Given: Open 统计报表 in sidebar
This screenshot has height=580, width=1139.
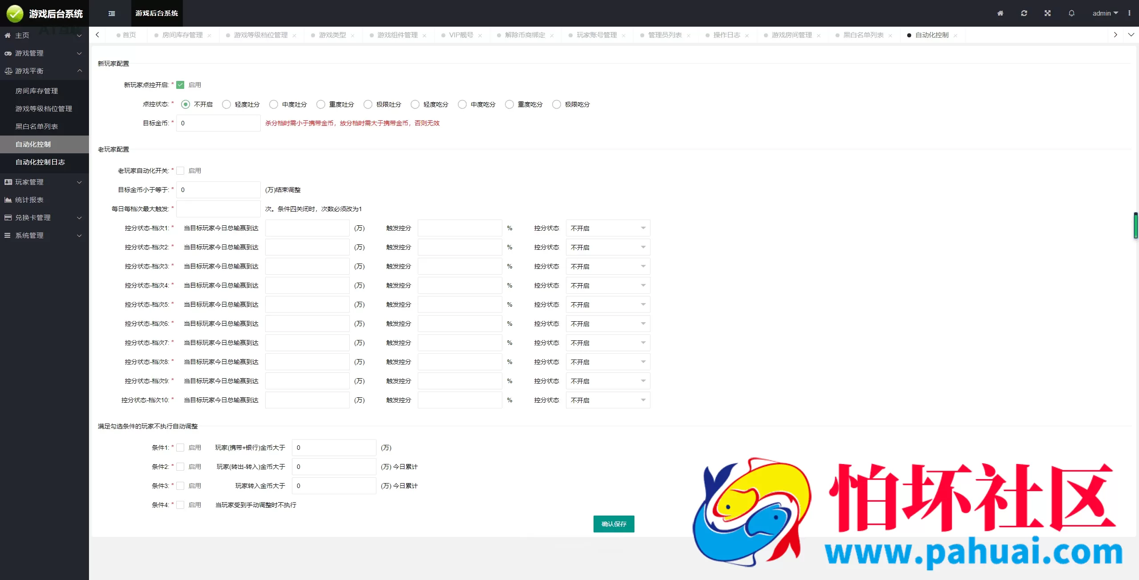Looking at the screenshot, I should (x=44, y=200).
